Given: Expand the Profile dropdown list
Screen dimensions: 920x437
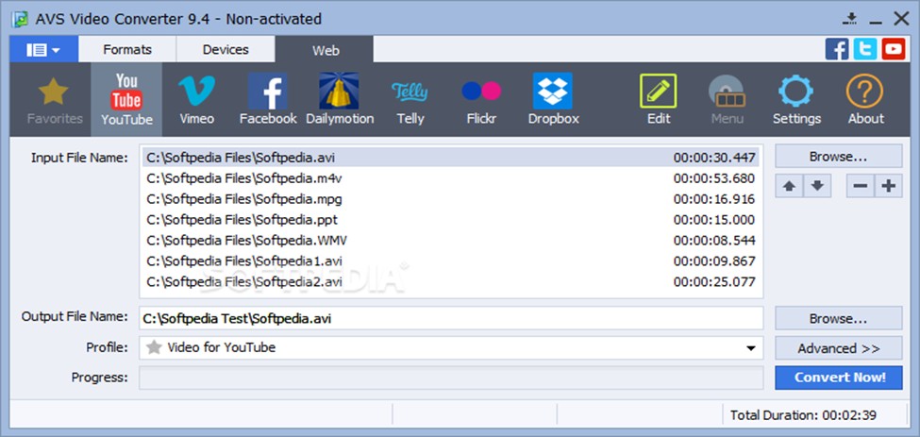Looking at the screenshot, I should coord(751,348).
